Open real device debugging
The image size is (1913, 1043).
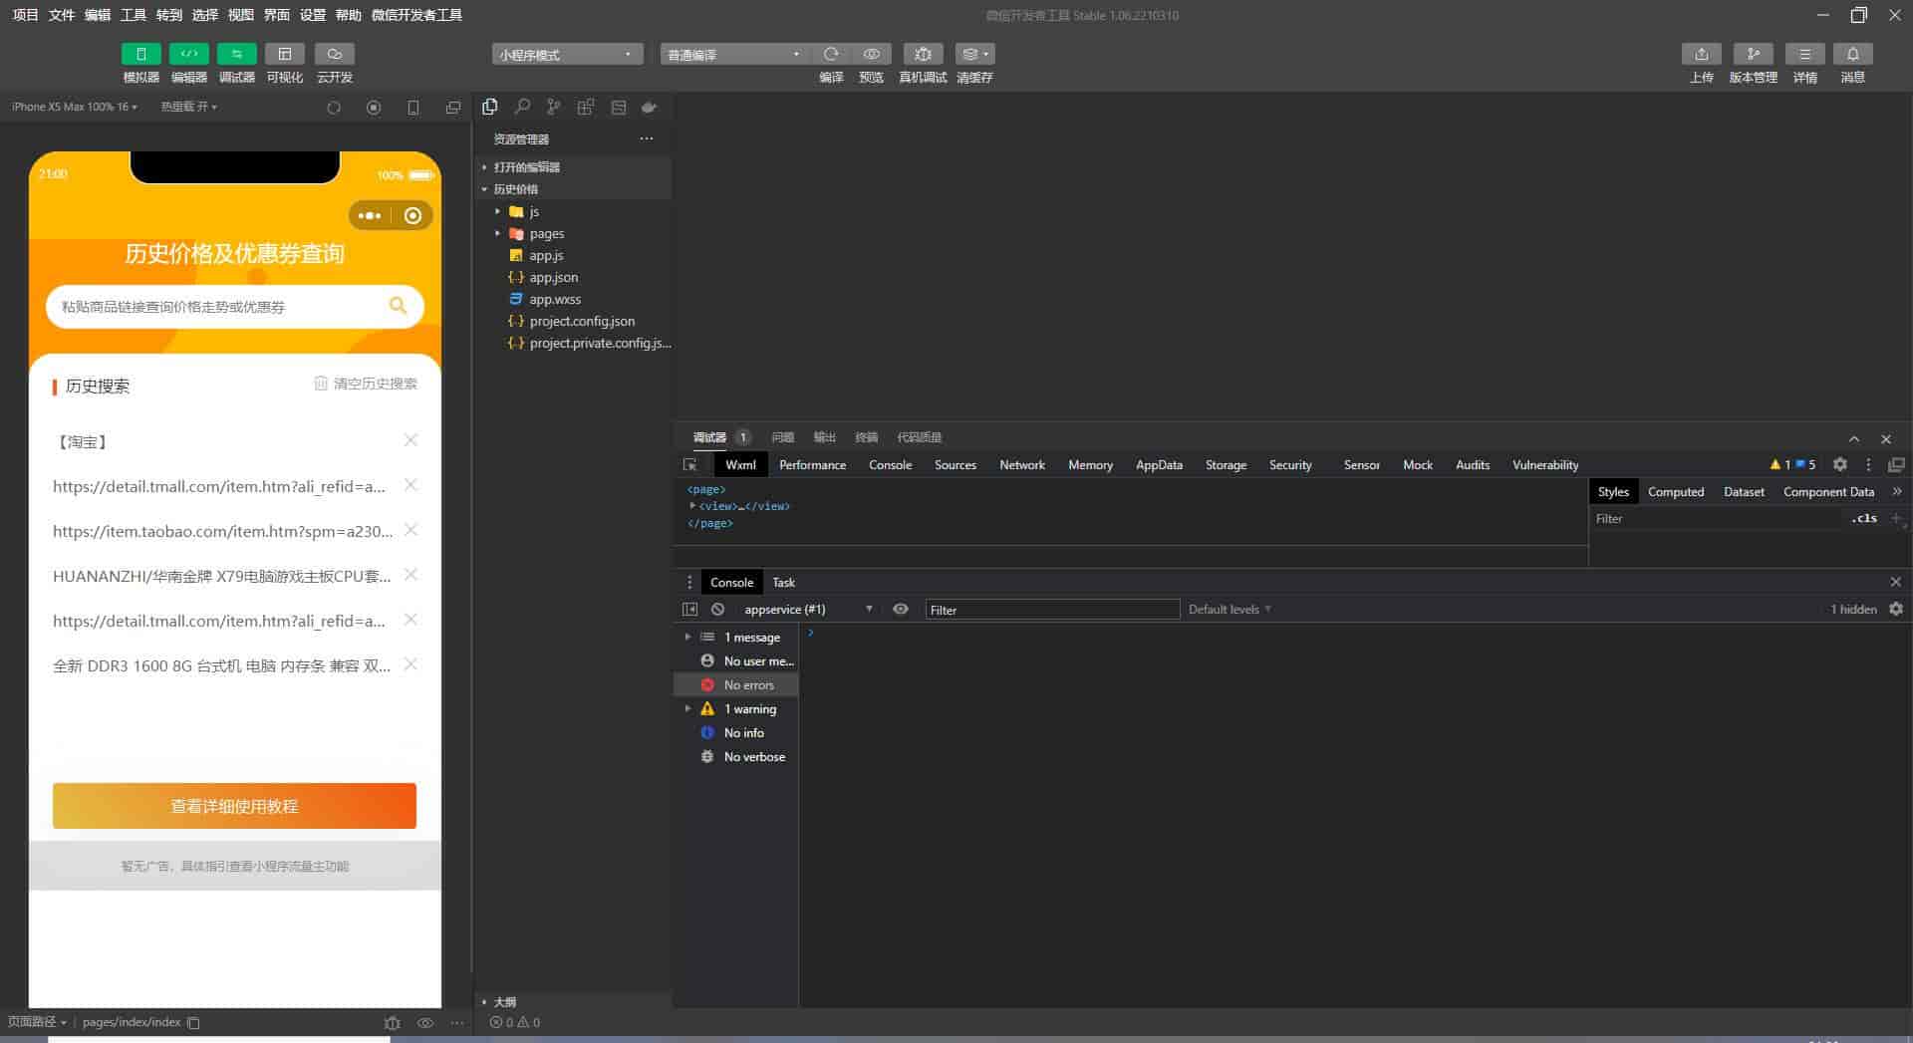coord(923,54)
